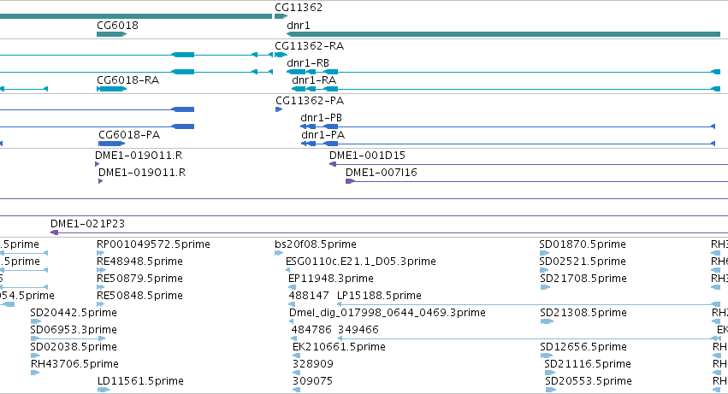Select the DME1-007I16 clone feature
Viewport: 728px width, 394px height.
pos(536,181)
